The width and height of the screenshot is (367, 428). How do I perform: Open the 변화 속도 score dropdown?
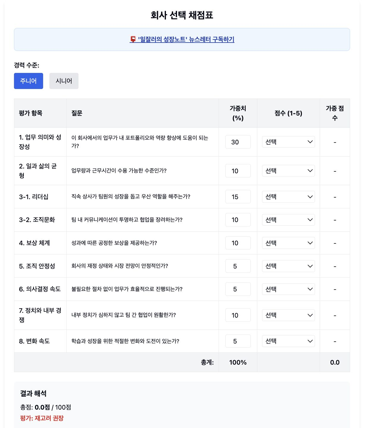tap(288, 341)
